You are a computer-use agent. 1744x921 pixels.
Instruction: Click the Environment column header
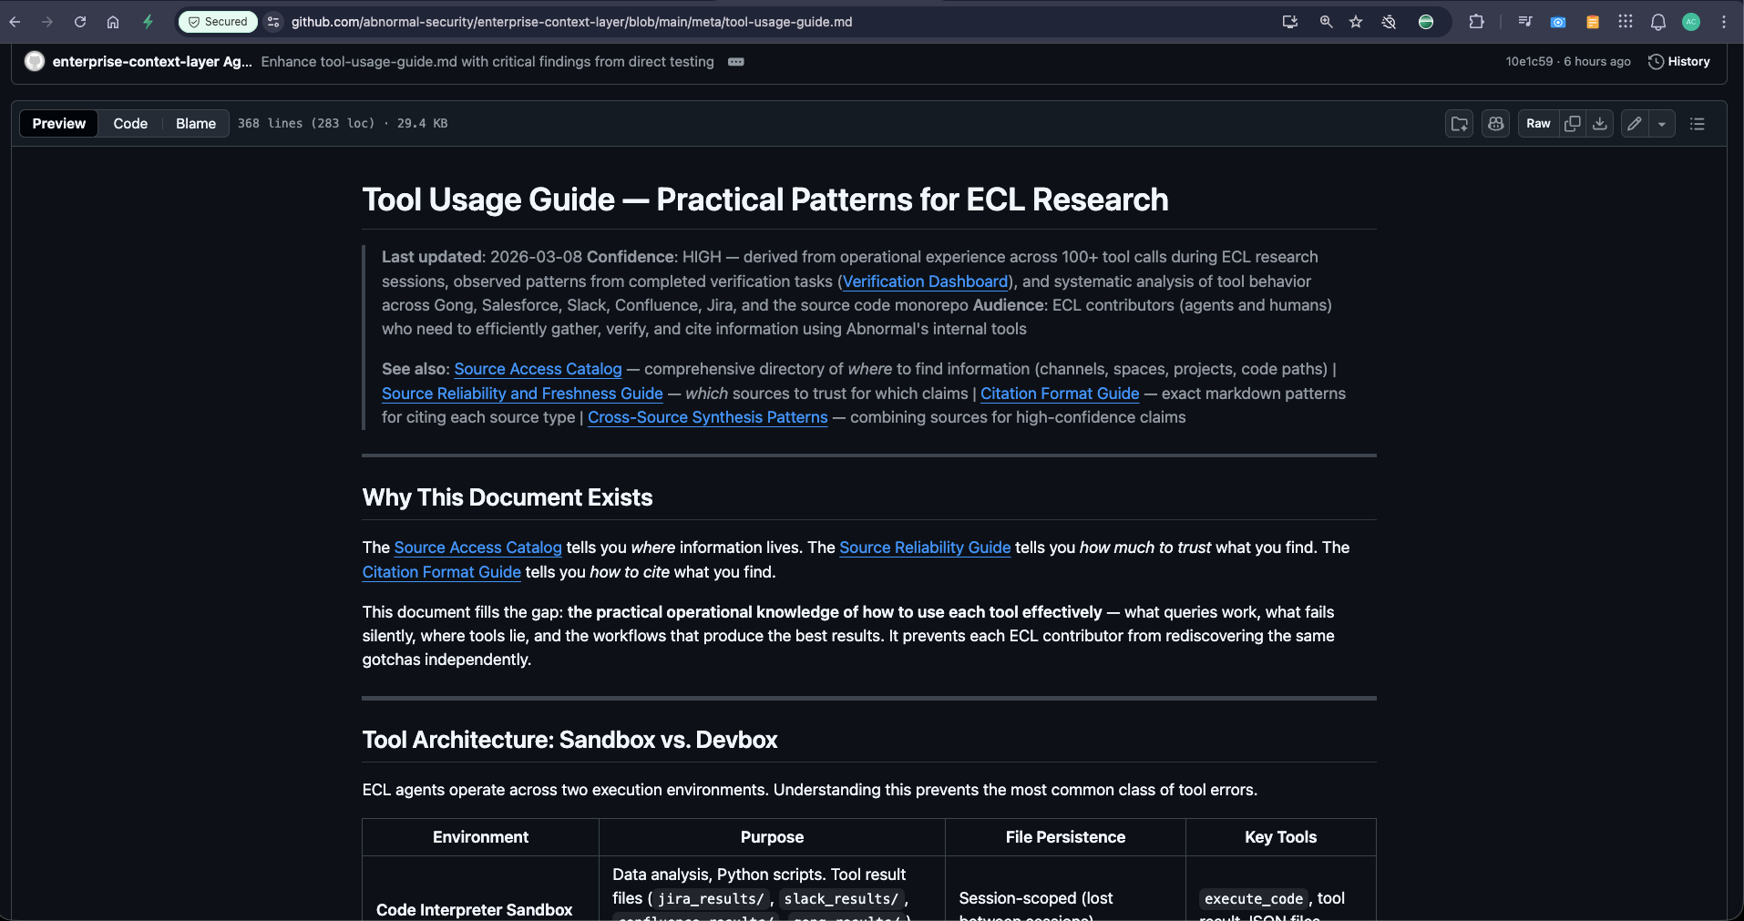[x=480, y=837]
